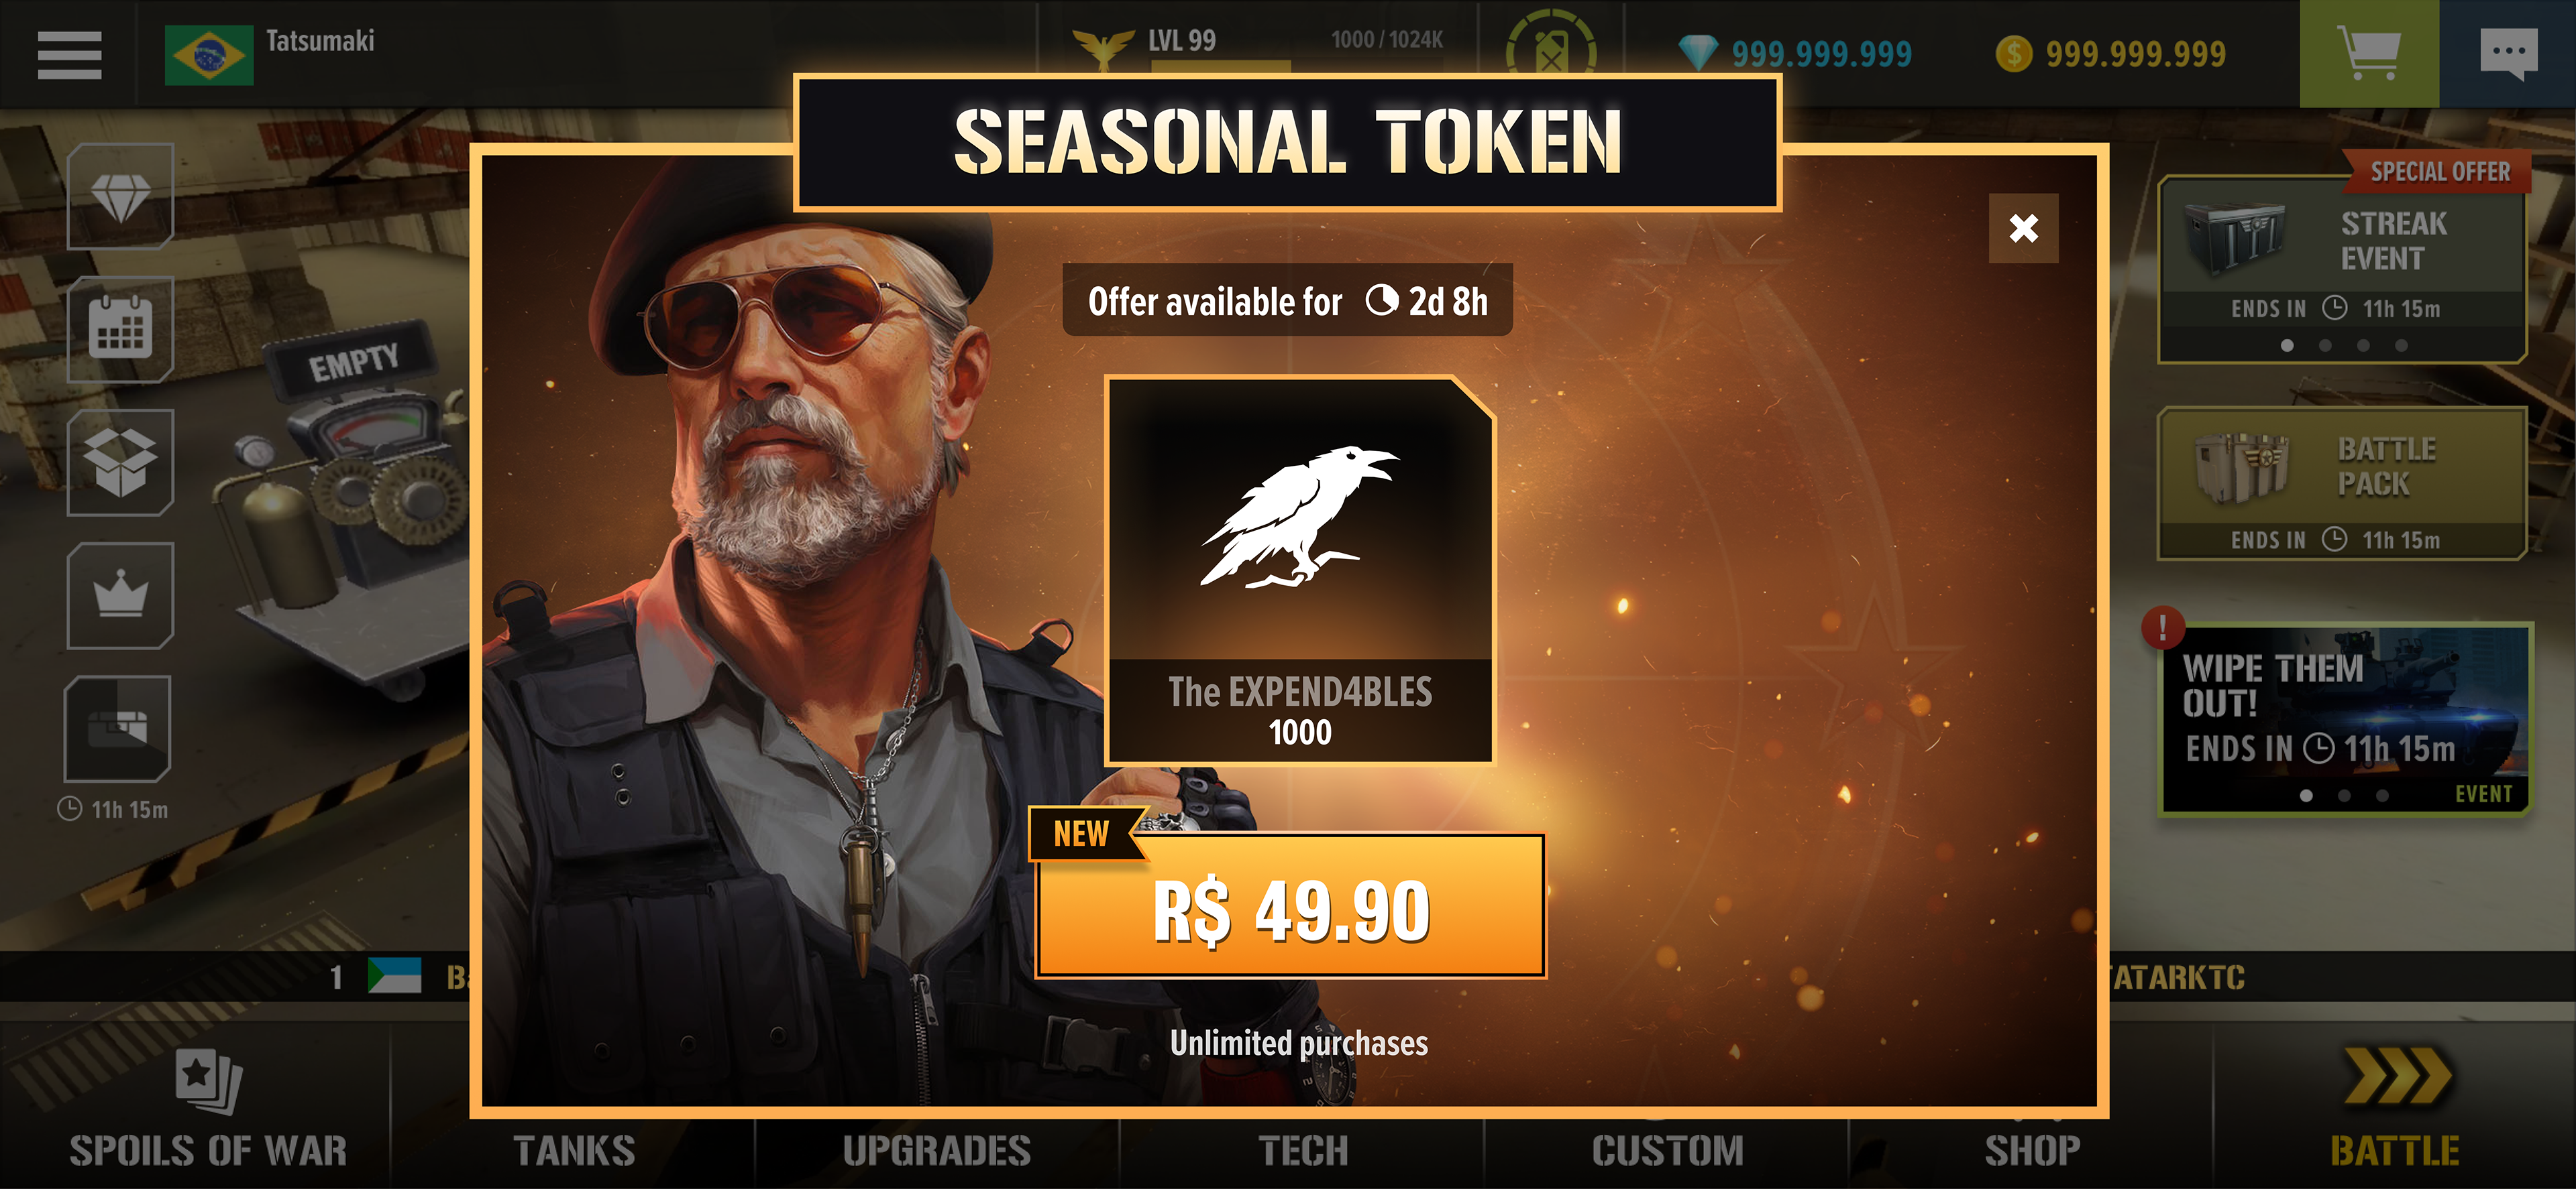Select second dot in Streak Event carousel
This screenshot has height=1189, width=2576.
pos(2325,346)
